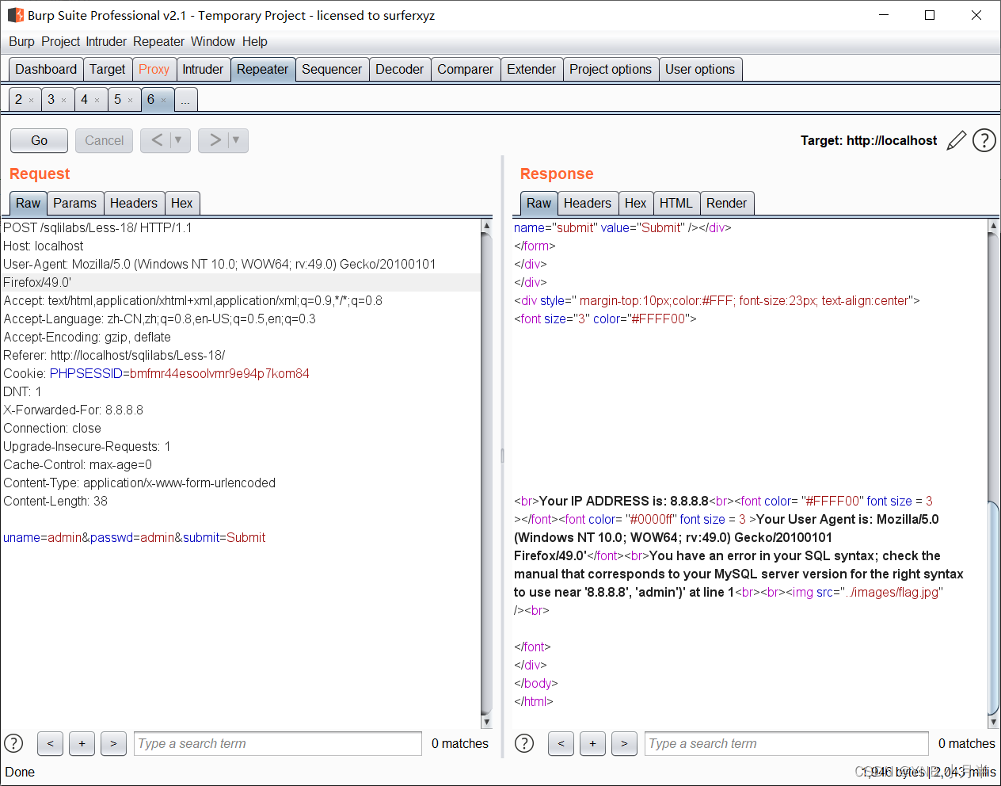Click response search plus options button
The image size is (1001, 786).
click(592, 743)
